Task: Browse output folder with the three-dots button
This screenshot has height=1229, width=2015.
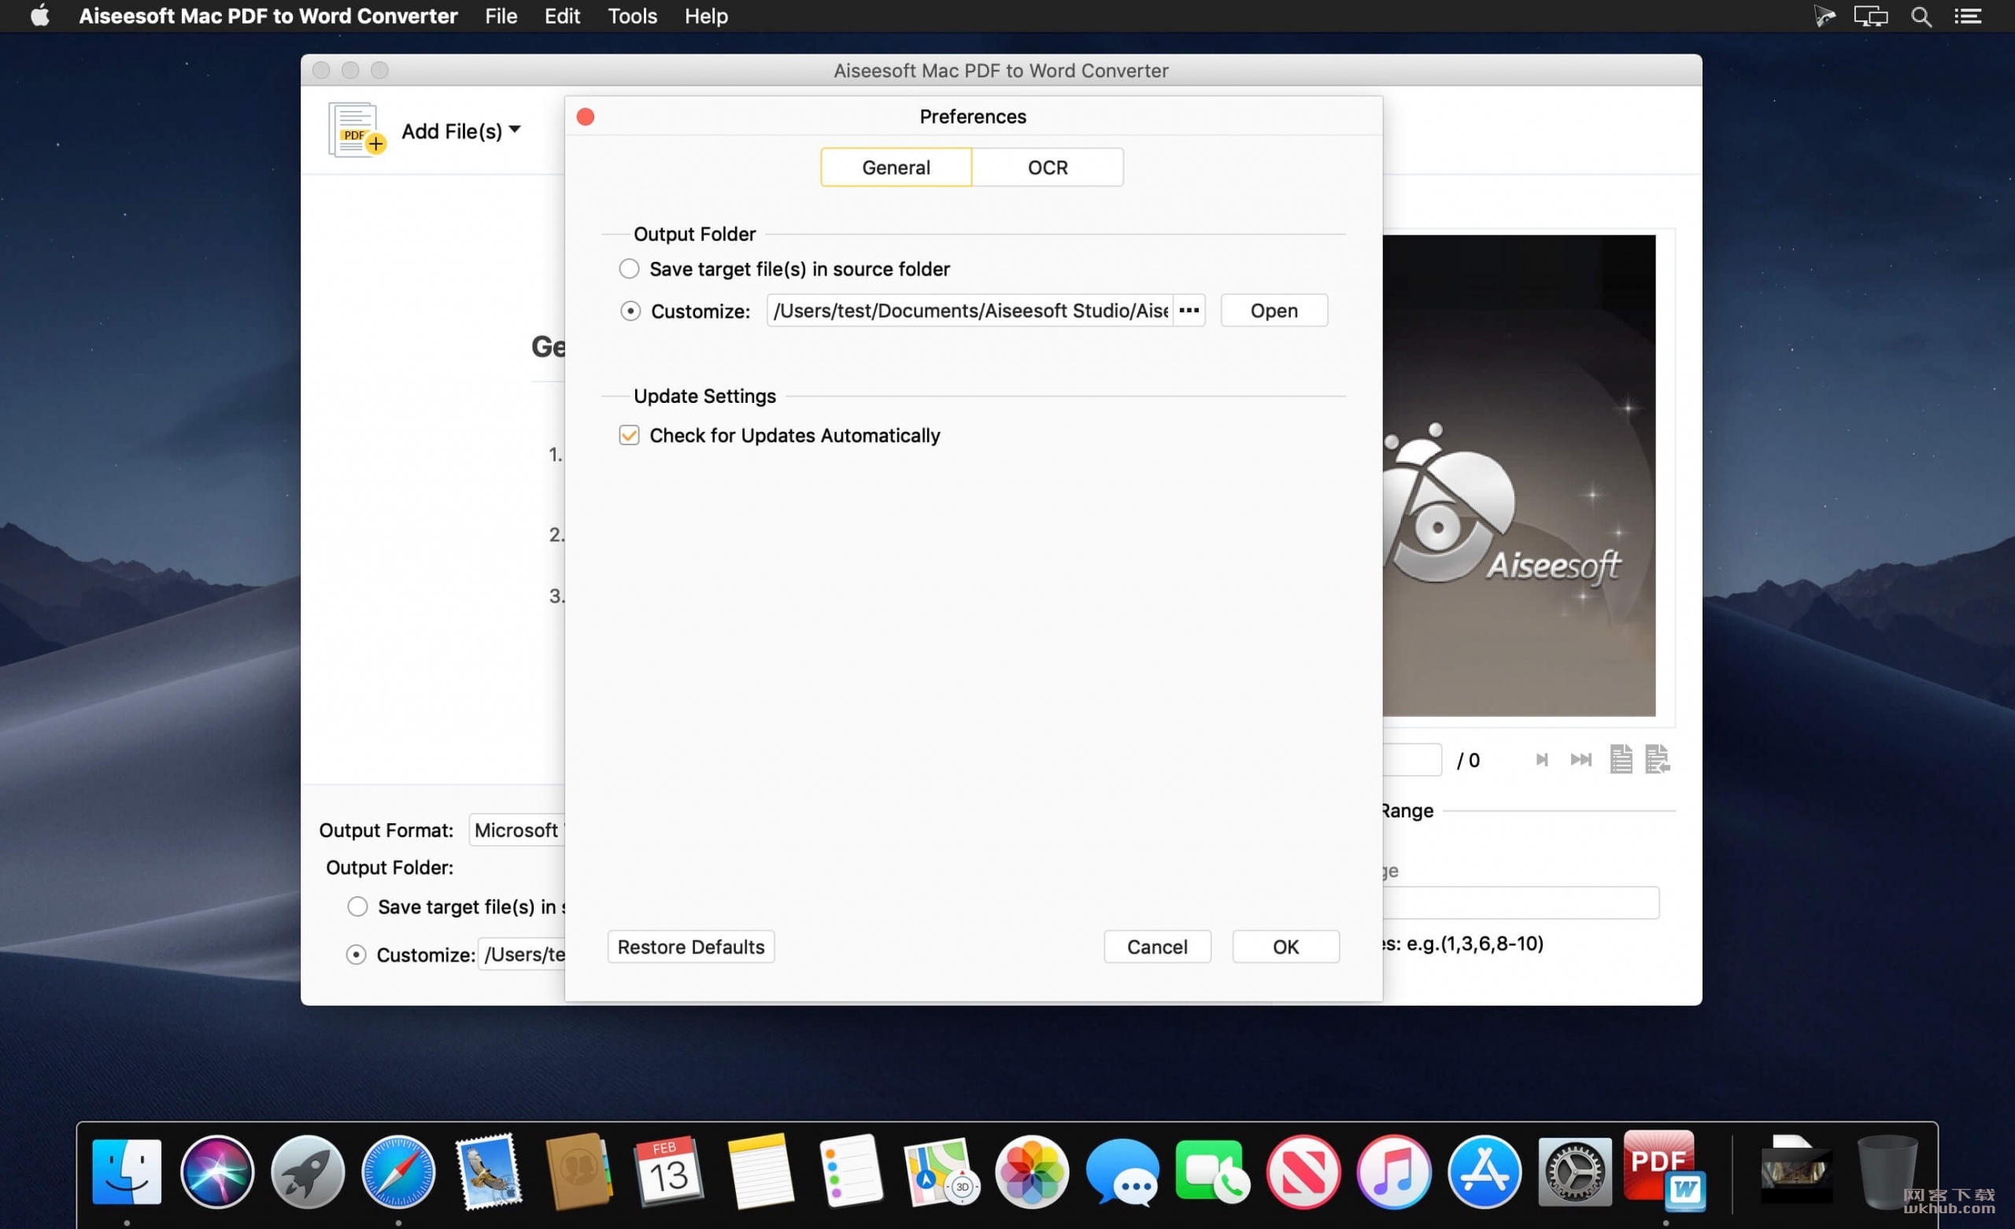Action: (x=1189, y=311)
